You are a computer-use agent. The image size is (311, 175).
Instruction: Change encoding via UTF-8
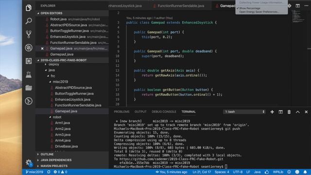[x=238, y=172]
